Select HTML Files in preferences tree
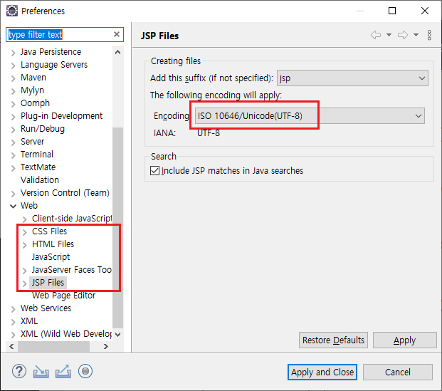Image resolution: width=442 pixels, height=391 pixels. click(53, 244)
